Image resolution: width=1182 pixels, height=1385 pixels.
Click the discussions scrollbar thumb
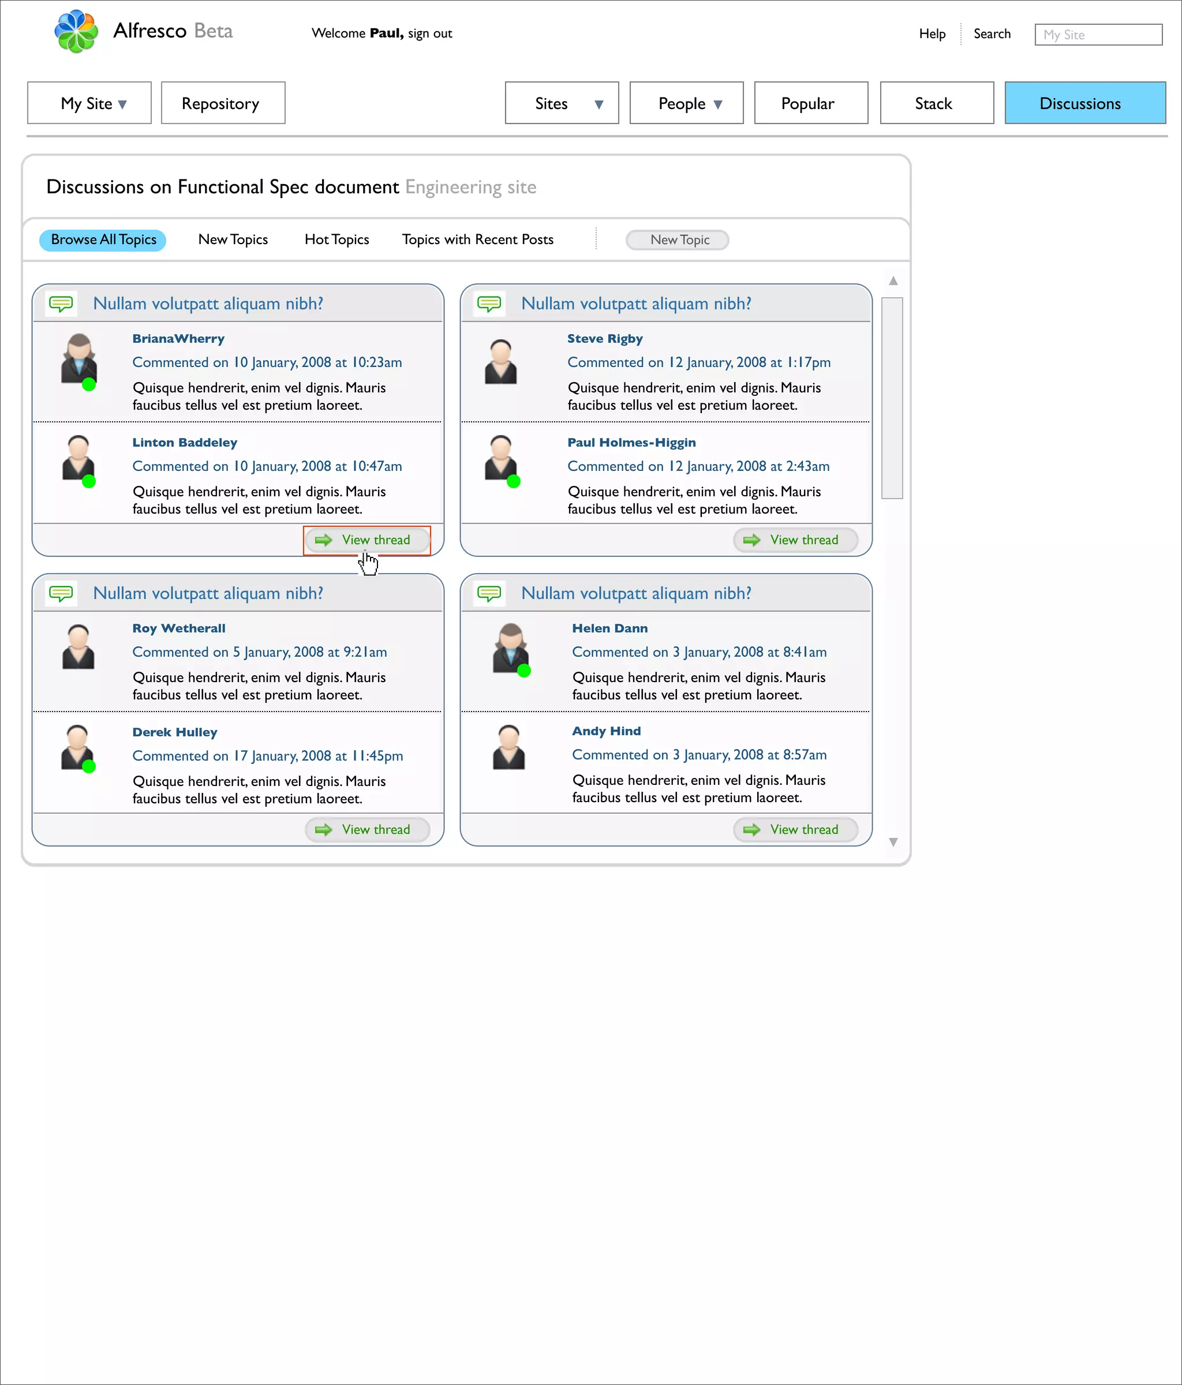892,398
